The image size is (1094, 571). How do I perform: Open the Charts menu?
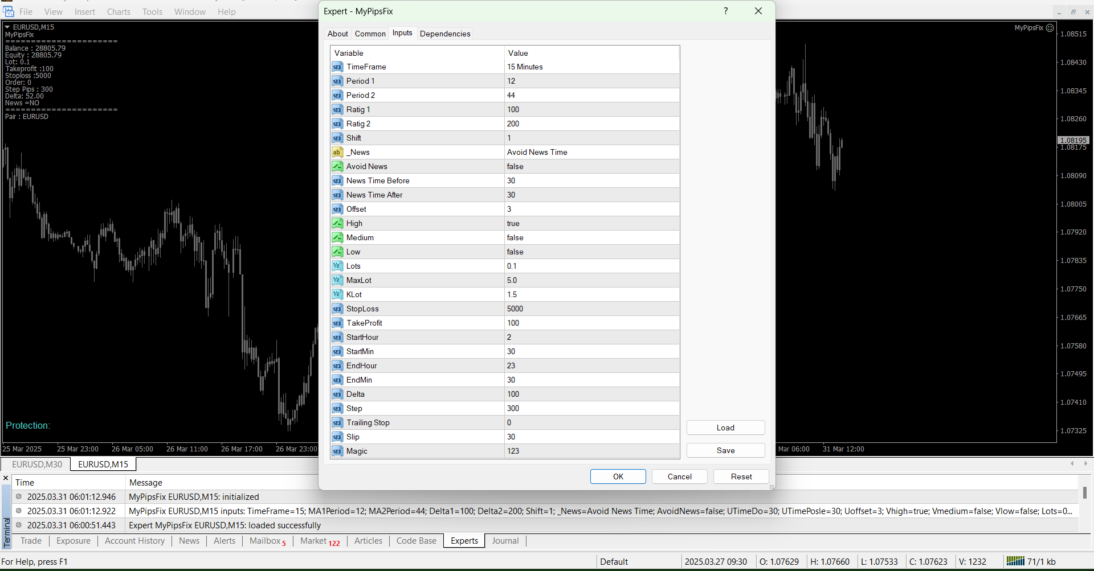[119, 12]
